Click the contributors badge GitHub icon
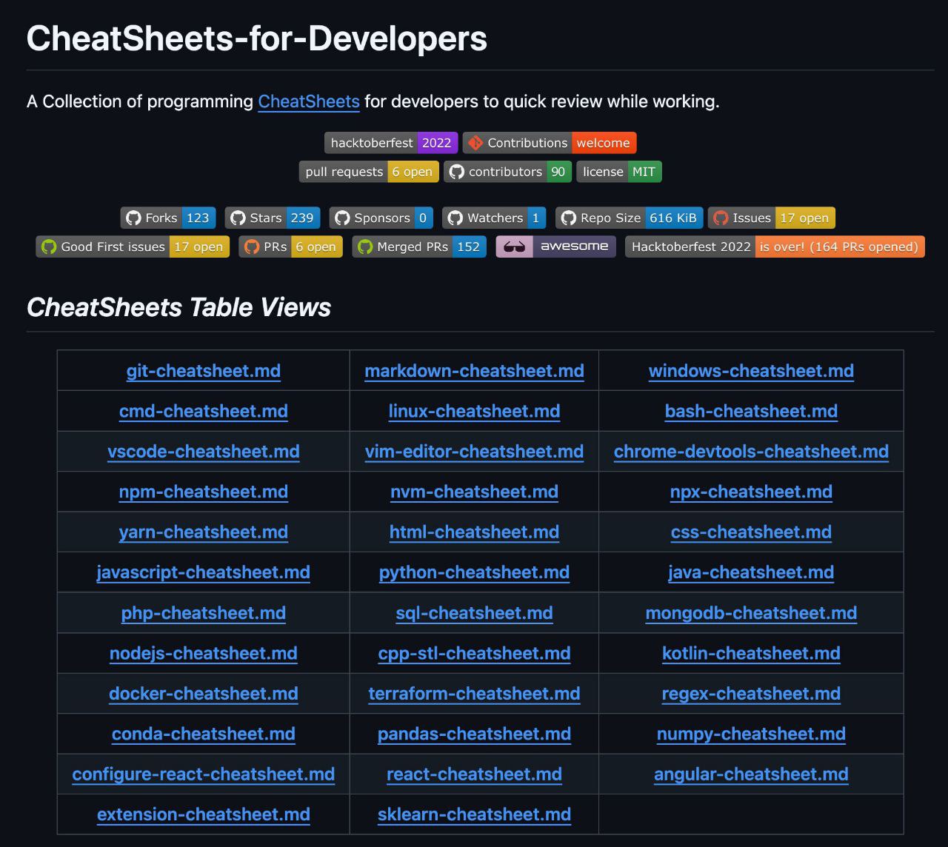This screenshot has width=948, height=847. tap(457, 172)
